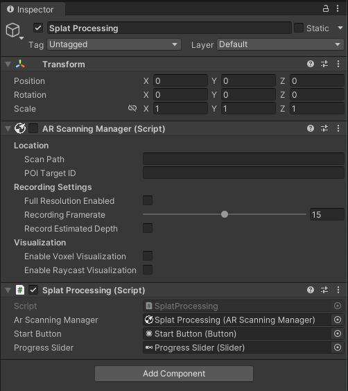
Task: Click the Scan Path text field
Action: click(x=243, y=159)
